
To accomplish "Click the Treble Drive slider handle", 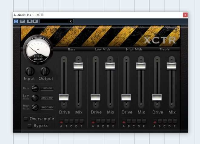I will coord(157,98).
